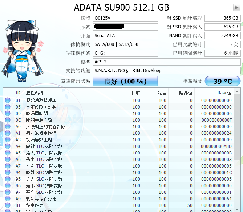Click status orb for attribute A7
The height and width of the screenshot is (212, 243).
point(8,166)
